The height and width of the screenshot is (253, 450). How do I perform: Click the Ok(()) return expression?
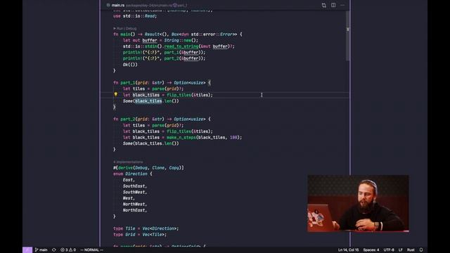tap(130, 65)
